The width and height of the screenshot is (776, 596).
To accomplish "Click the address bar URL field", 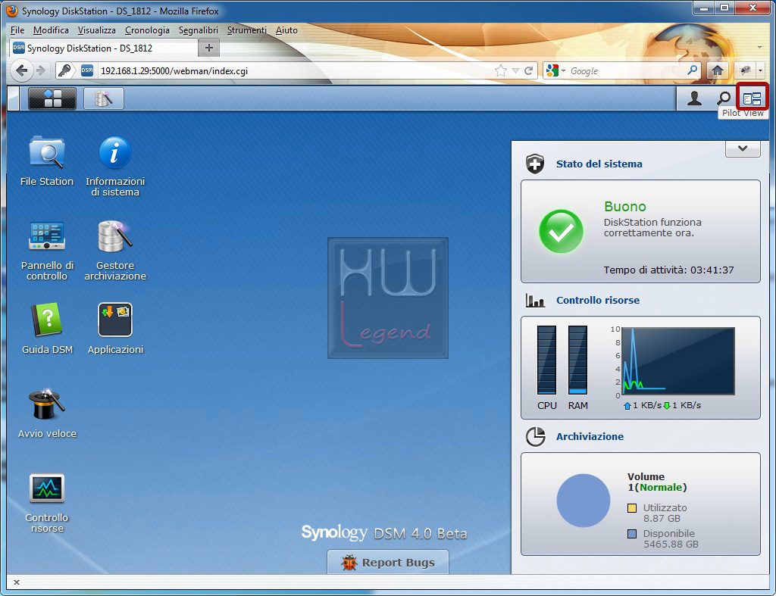I will (x=295, y=70).
